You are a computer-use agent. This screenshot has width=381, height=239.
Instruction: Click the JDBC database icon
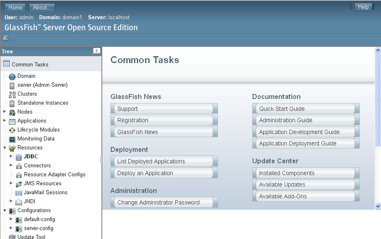(19, 158)
